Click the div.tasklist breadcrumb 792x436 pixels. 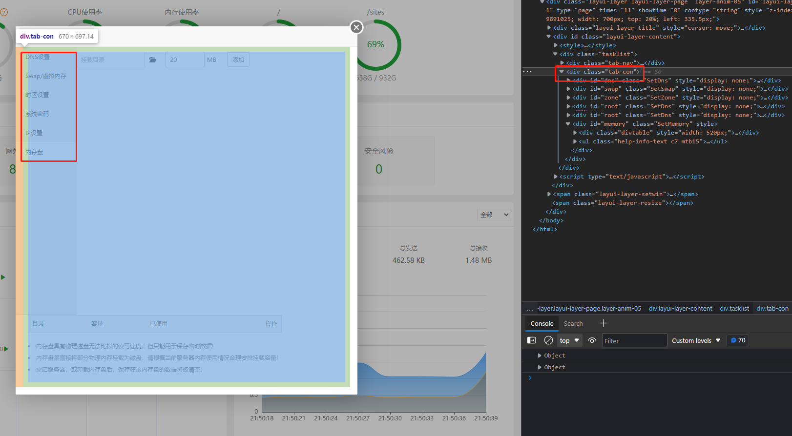734,309
